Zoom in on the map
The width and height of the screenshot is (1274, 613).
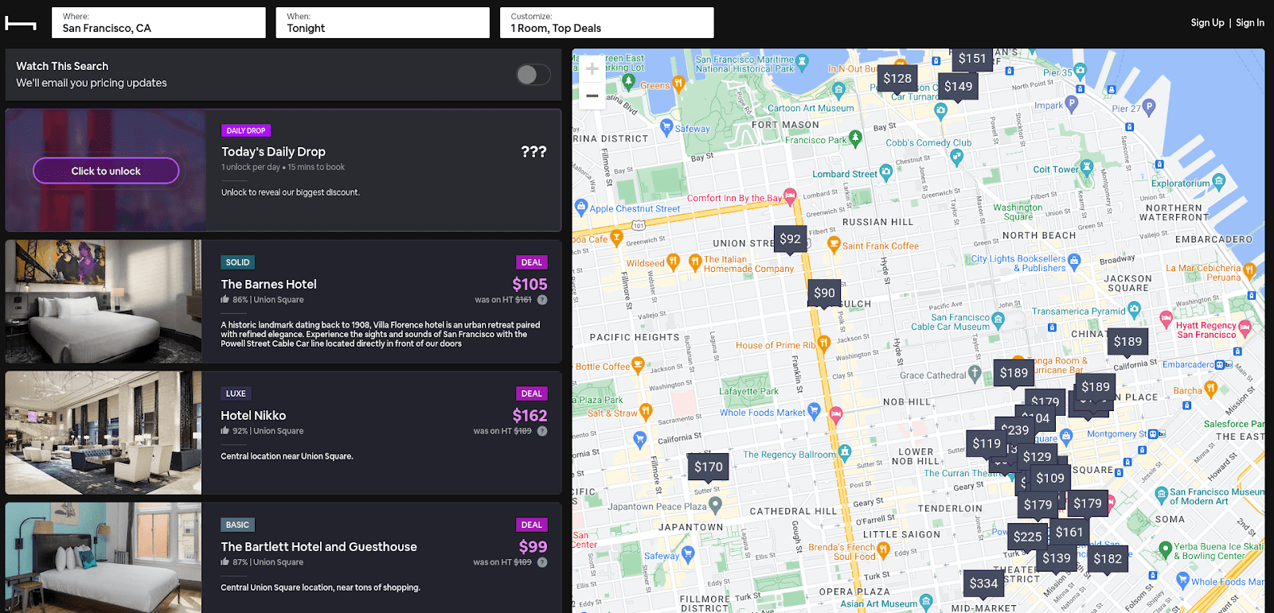pyautogui.click(x=592, y=69)
